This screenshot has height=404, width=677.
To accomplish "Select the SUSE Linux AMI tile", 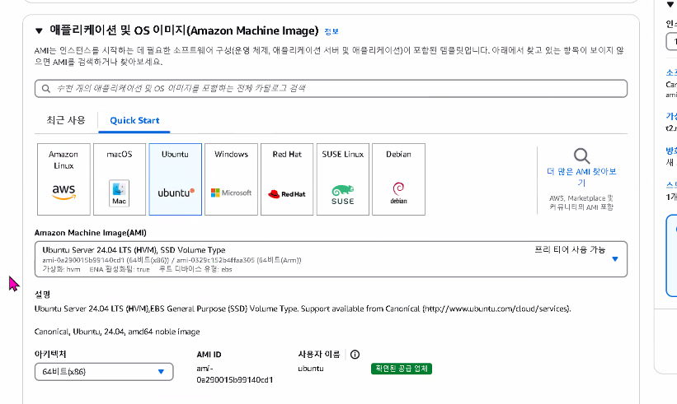I will 343,179.
